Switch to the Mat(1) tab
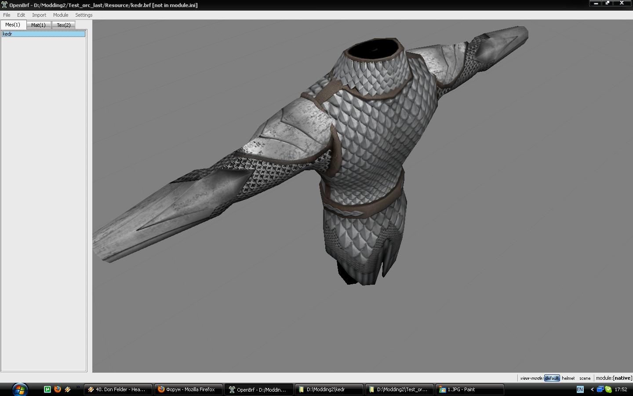Screen dimensions: 633x396 click(38, 25)
